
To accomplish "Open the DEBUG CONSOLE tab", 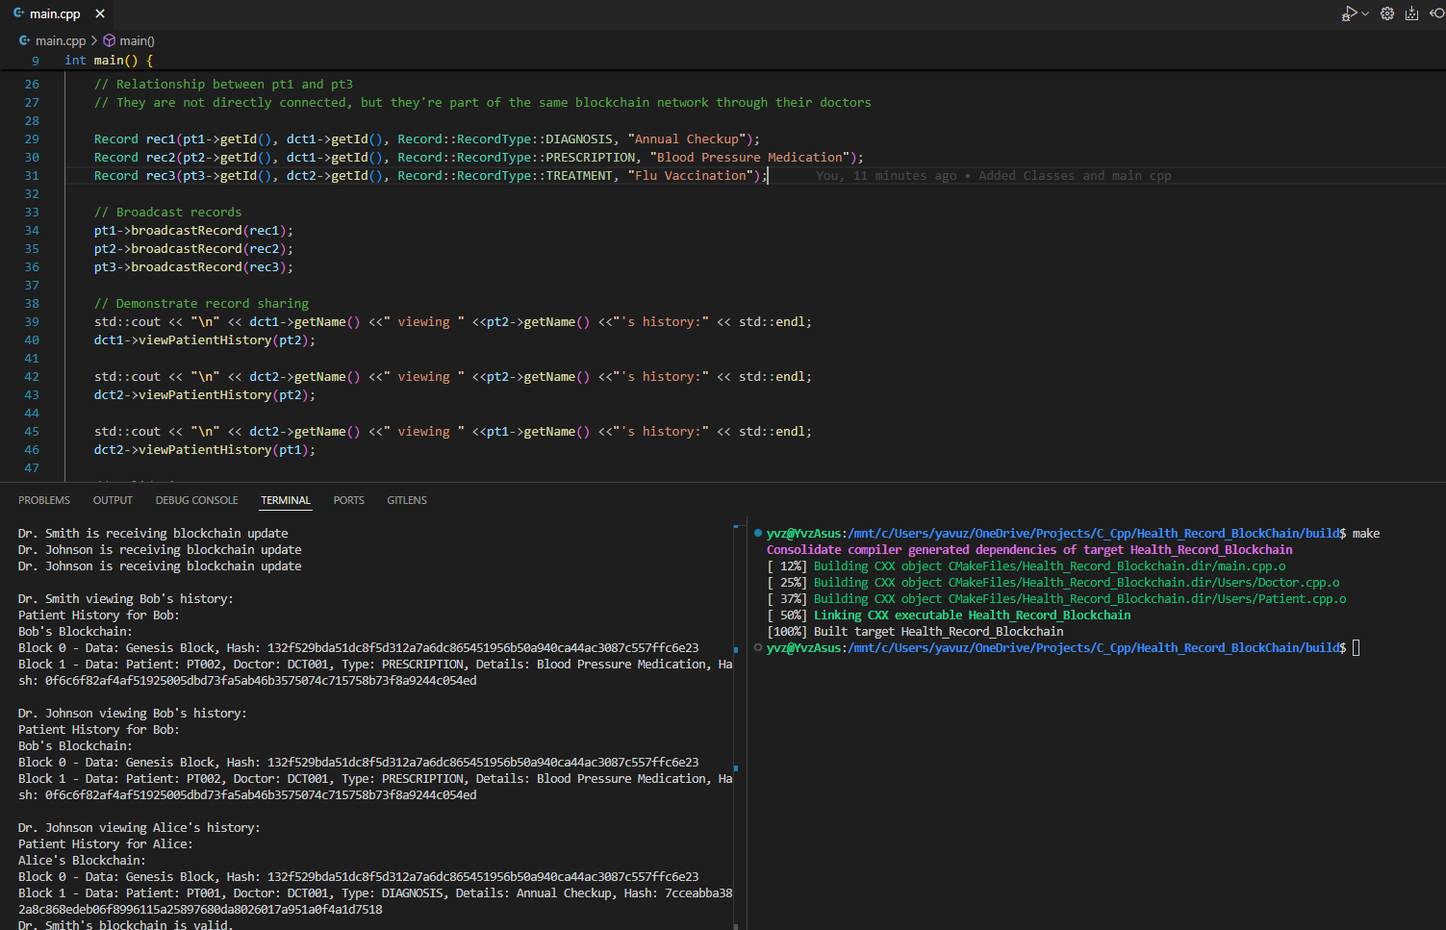I will point(196,500).
